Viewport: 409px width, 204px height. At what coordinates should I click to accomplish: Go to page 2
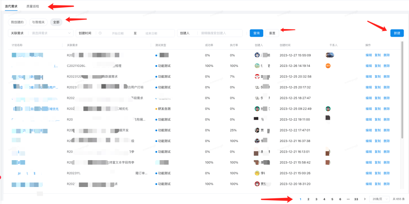tap(308, 199)
